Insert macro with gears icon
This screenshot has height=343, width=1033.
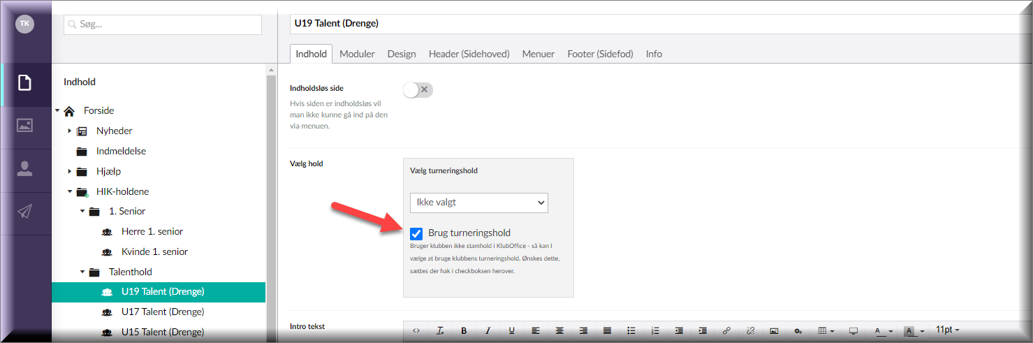798,330
